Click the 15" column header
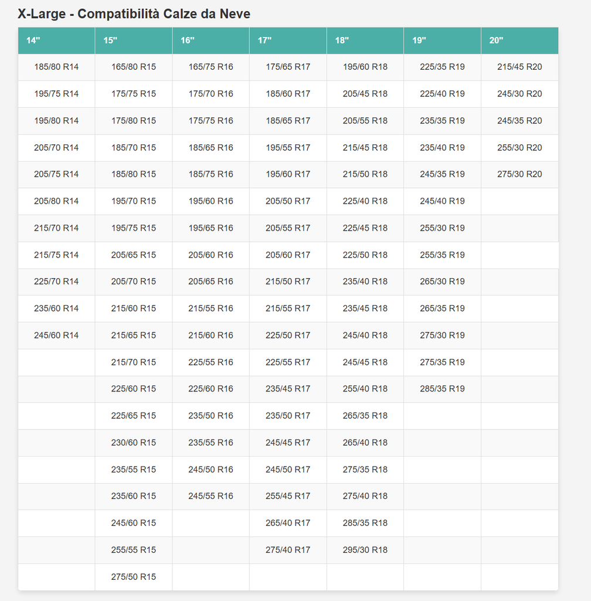The height and width of the screenshot is (601, 591). point(110,40)
